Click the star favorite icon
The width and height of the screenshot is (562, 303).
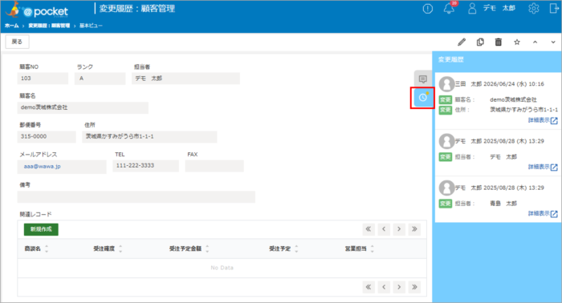(517, 42)
